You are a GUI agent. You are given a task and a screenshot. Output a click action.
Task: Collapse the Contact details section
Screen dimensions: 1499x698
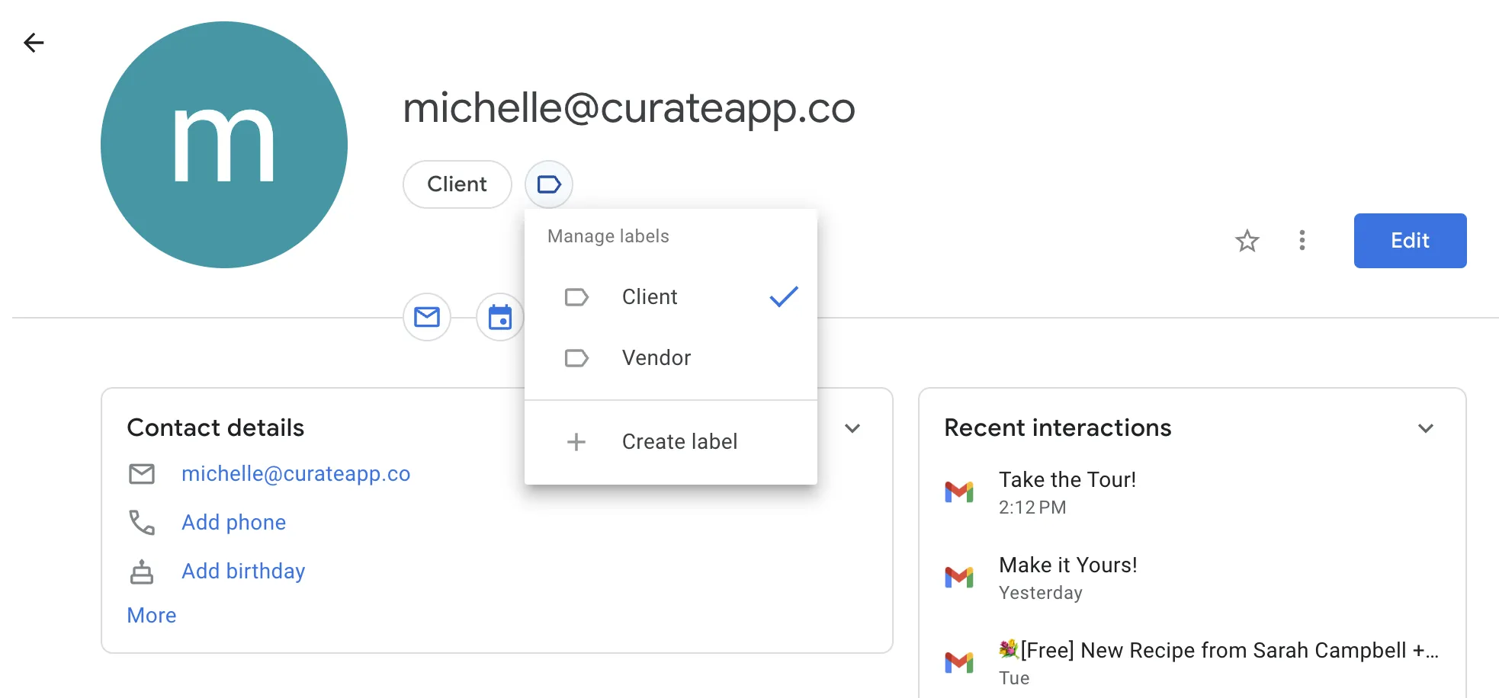(x=852, y=428)
